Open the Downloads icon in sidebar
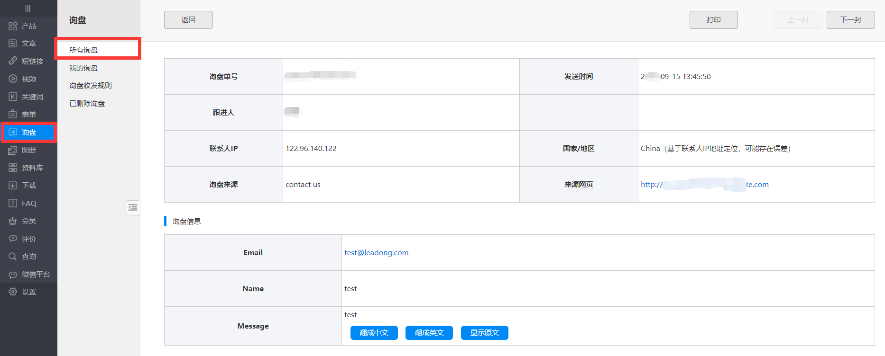 (x=13, y=186)
